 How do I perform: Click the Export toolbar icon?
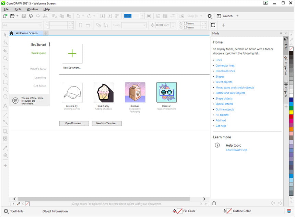(x=110, y=16)
